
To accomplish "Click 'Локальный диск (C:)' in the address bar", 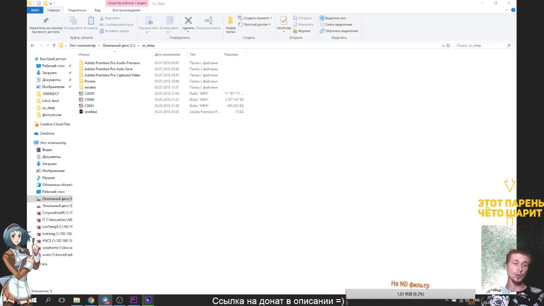I will [x=119, y=45].
